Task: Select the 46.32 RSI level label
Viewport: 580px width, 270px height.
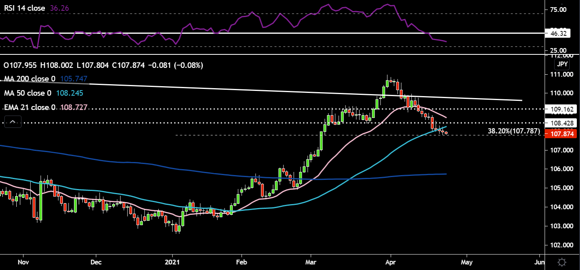Action: point(559,33)
